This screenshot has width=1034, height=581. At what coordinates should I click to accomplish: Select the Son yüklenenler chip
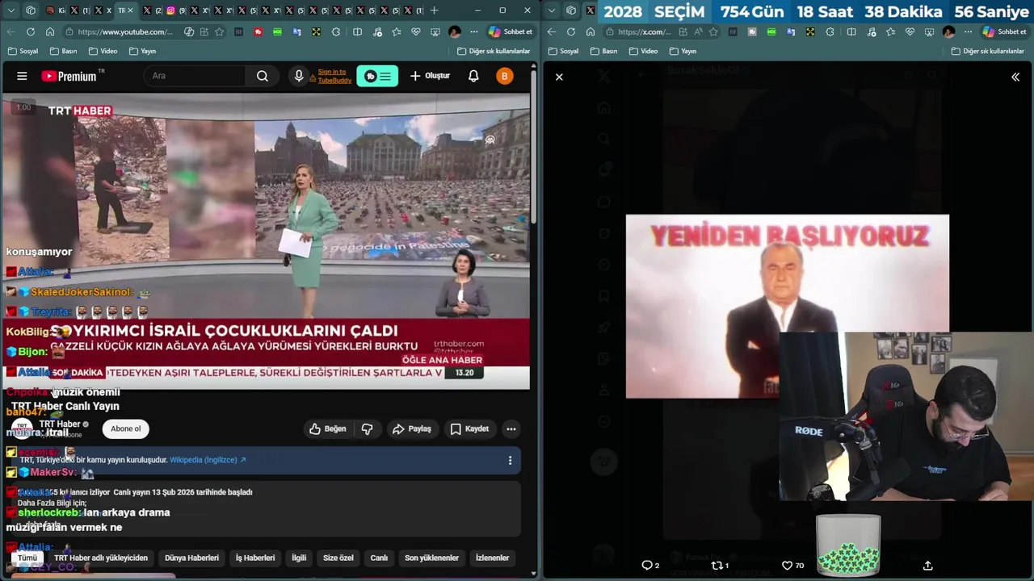coord(431,558)
